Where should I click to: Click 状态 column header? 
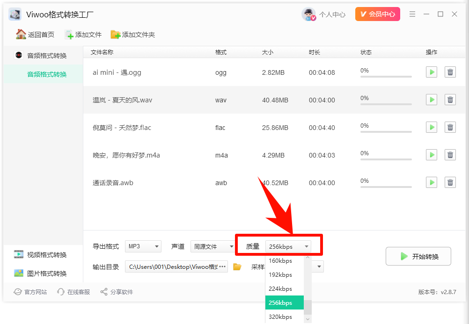[x=366, y=52]
